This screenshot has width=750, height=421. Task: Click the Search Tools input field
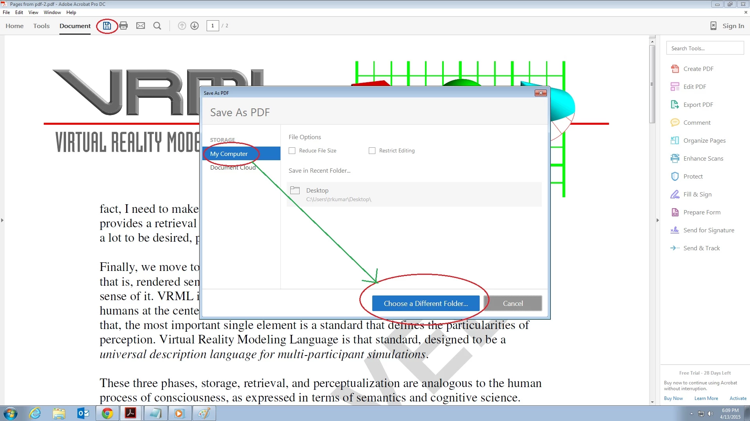click(x=704, y=48)
